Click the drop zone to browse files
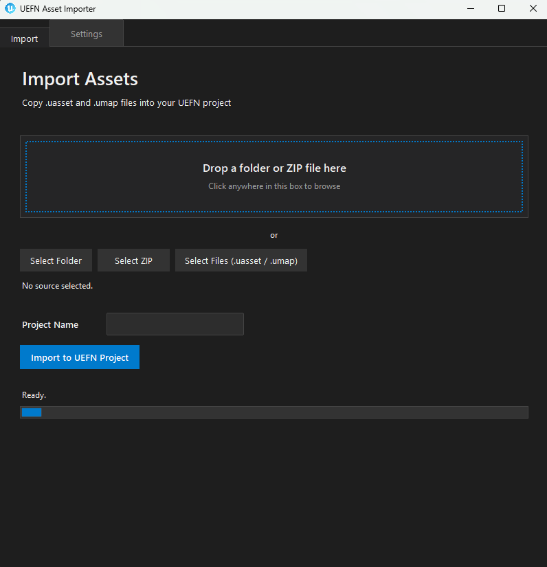The width and height of the screenshot is (547, 567). (x=274, y=177)
